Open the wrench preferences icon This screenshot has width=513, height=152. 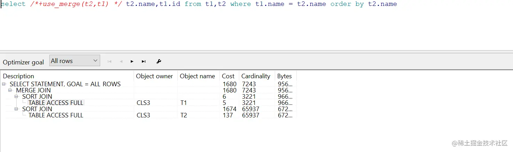tap(159, 62)
